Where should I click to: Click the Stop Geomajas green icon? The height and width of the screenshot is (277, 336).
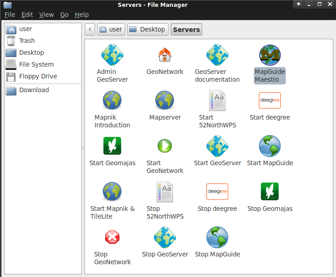pos(270,191)
